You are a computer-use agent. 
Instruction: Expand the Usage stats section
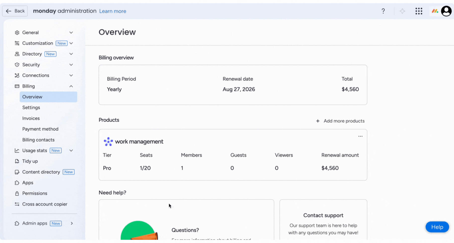[x=71, y=150]
